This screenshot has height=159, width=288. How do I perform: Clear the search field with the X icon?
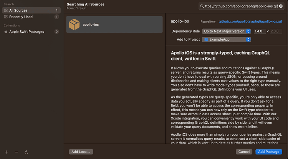tap(281, 6)
